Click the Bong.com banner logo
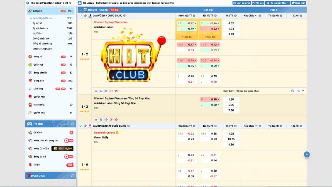This screenshot has height=187, width=332. pyautogui.click(x=36, y=176)
